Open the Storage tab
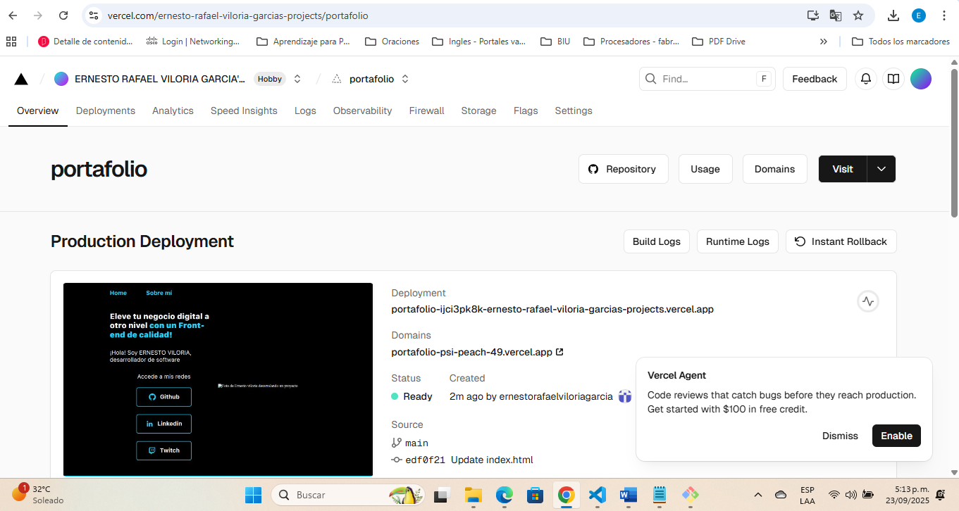The height and width of the screenshot is (511, 959). click(479, 111)
